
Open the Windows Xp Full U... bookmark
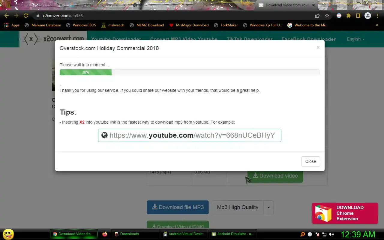coord(262,25)
